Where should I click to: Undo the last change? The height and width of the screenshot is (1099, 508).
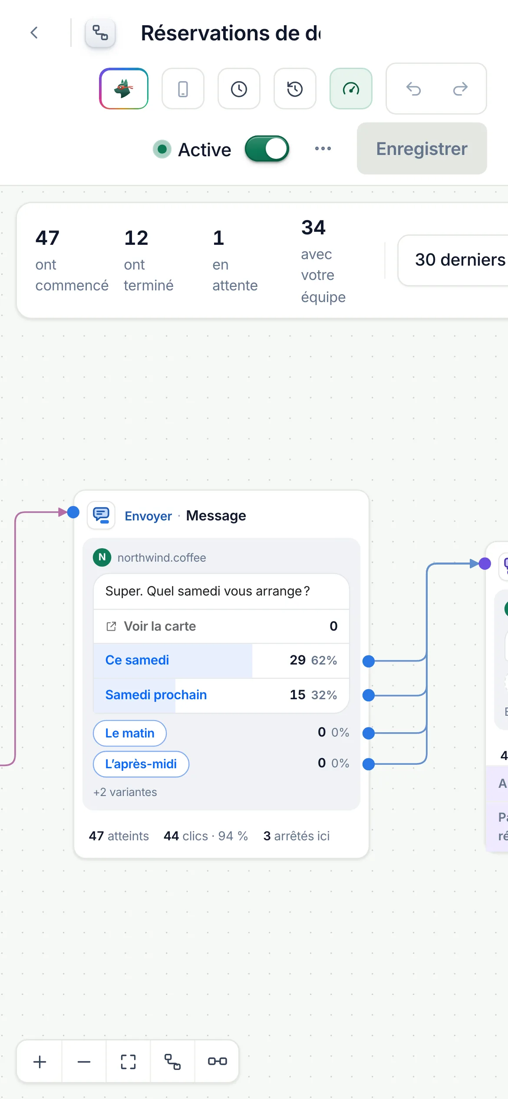[413, 89]
